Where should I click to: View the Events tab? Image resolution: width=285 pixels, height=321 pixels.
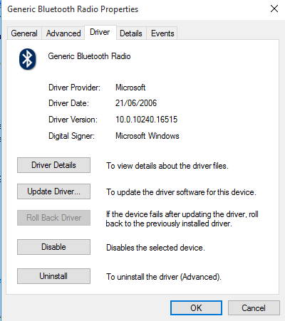[x=162, y=33]
